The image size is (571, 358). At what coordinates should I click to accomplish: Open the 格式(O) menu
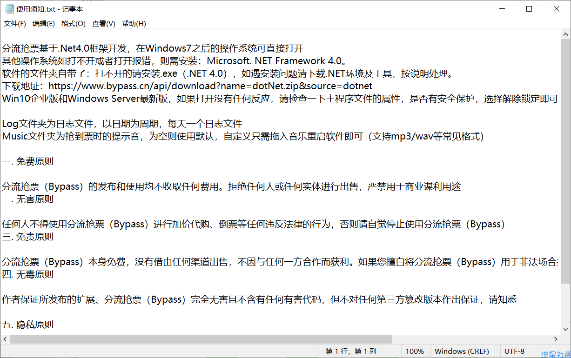pos(74,23)
